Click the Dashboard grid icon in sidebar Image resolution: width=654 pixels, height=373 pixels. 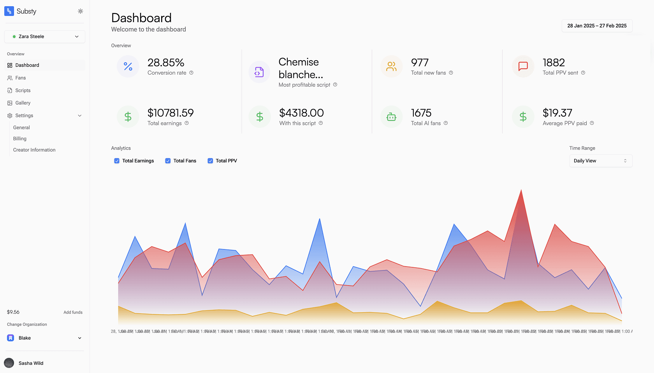coord(10,65)
